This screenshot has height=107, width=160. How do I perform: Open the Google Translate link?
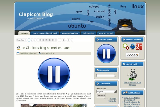[x=112, y=100]
